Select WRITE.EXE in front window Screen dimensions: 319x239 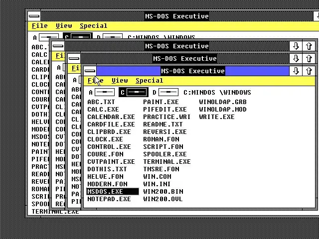(x=217, y=117)
